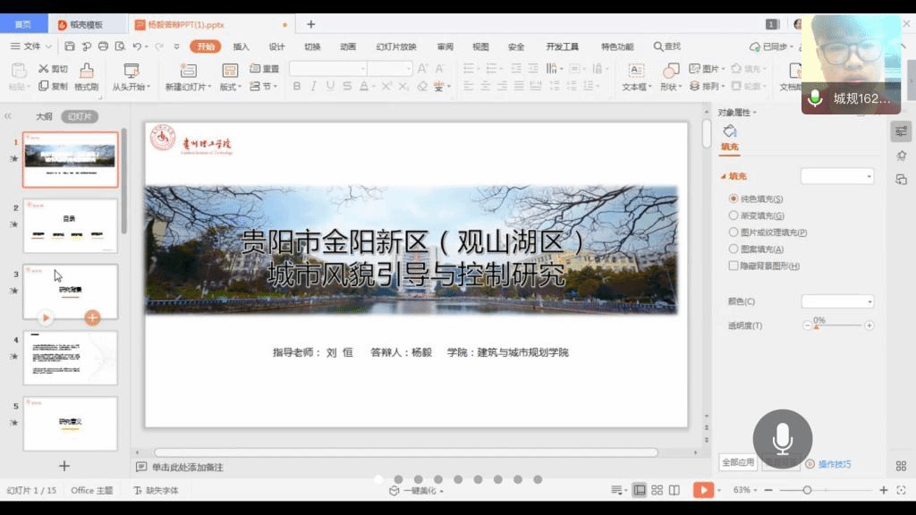Click the Format Painter (格式刷) icon
The height and width of the screenshot is (515, 916).
coord(87,71)
